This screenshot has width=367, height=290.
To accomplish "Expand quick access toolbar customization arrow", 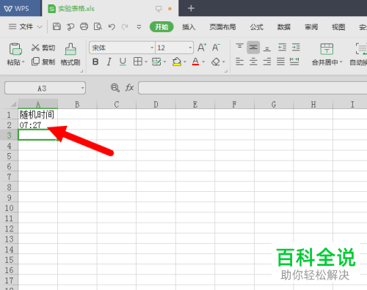I will coord(139,26).
